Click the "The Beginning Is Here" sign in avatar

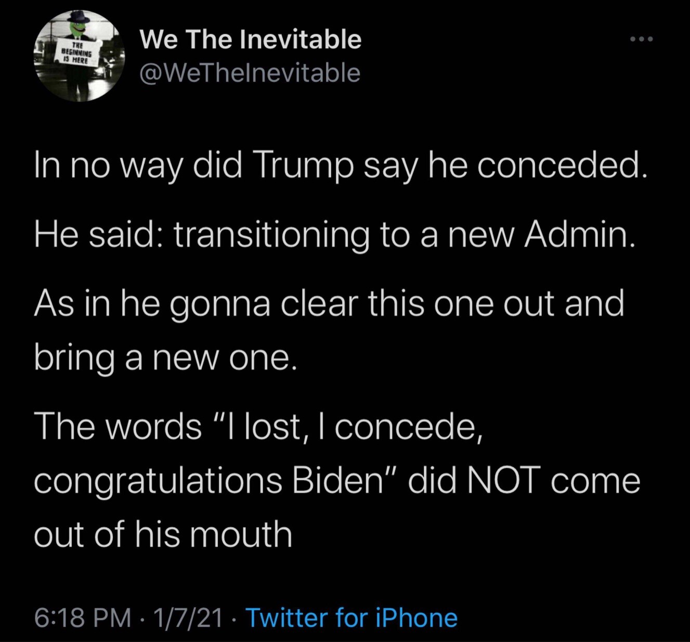(76, 54)
